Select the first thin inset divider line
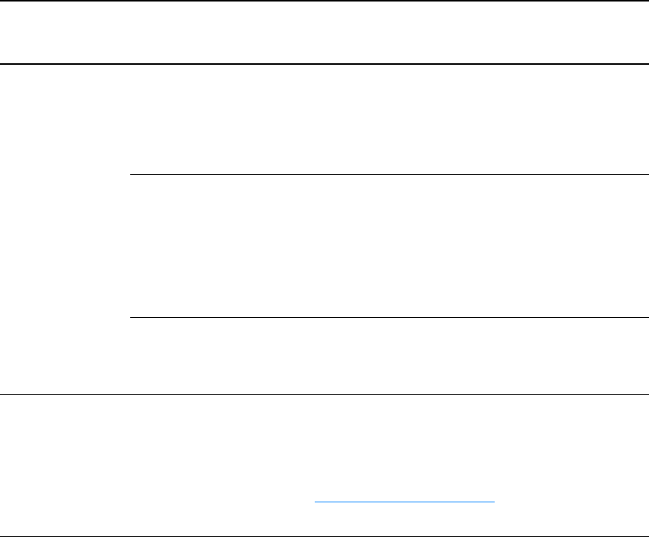Viewport: 649px width, 537px height. (x=389, y=174)
